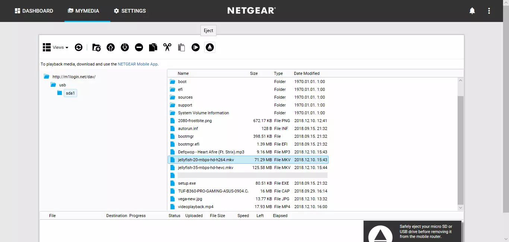Click the Cut scissors icon
The width and height of the screenshot is (509, 242).
point(167,47)
